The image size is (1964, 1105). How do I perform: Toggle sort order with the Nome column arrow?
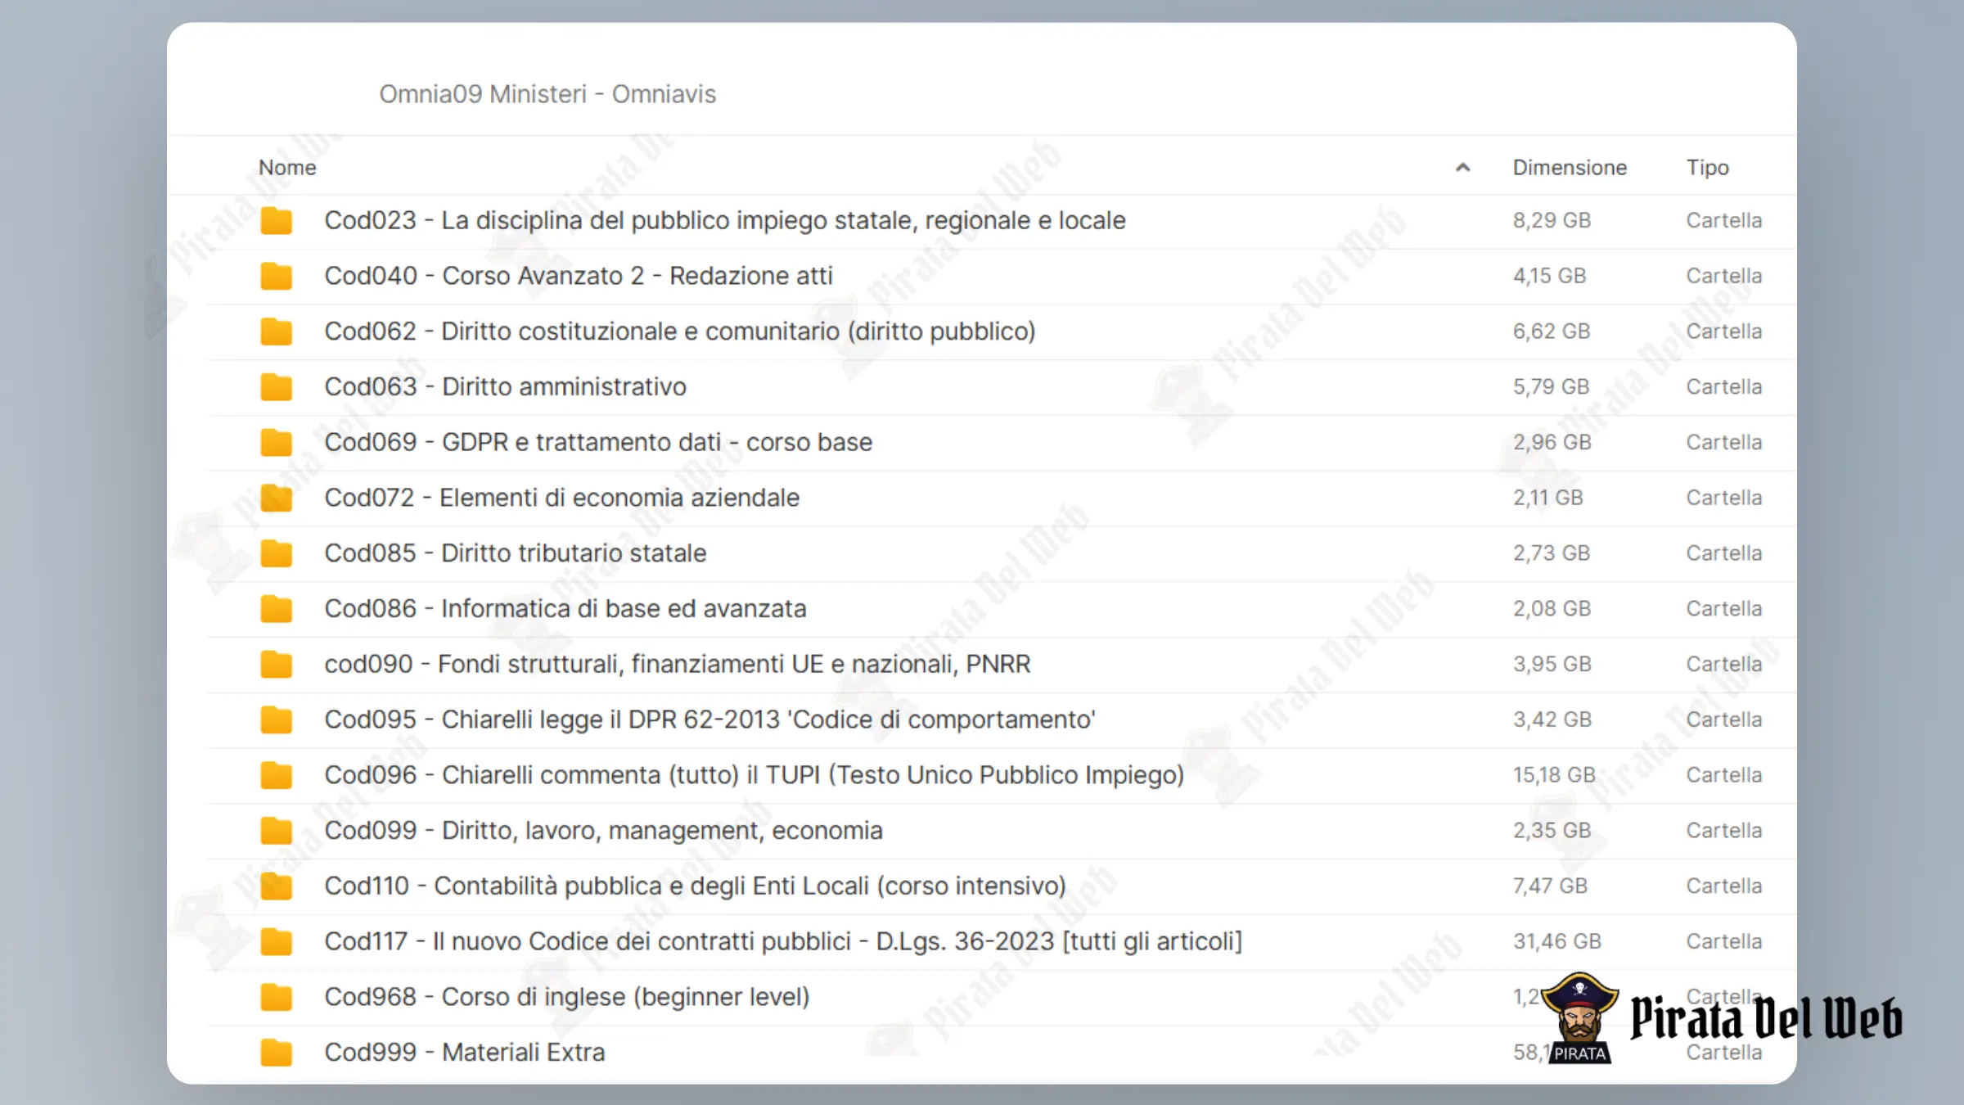tap(1463, 168)
